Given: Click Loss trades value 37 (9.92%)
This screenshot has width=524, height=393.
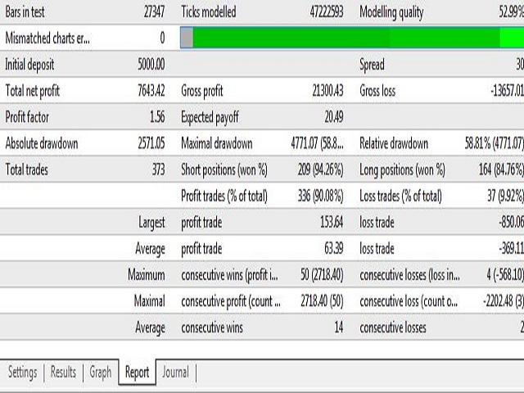Looking at the screenshot, I should tap(506, 196).
